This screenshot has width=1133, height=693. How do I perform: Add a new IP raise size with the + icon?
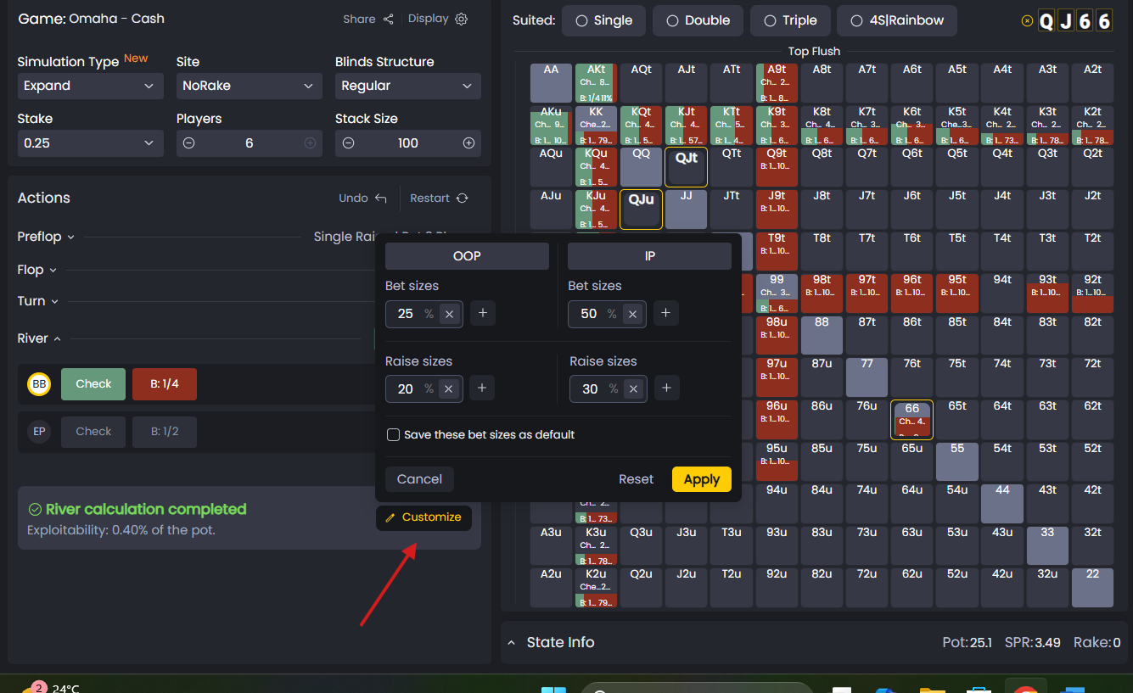point(665,388)
